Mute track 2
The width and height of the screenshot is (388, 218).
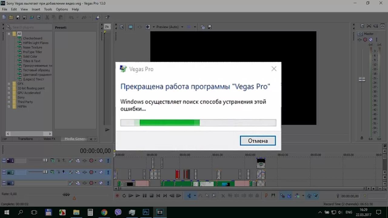pos(101,172)
